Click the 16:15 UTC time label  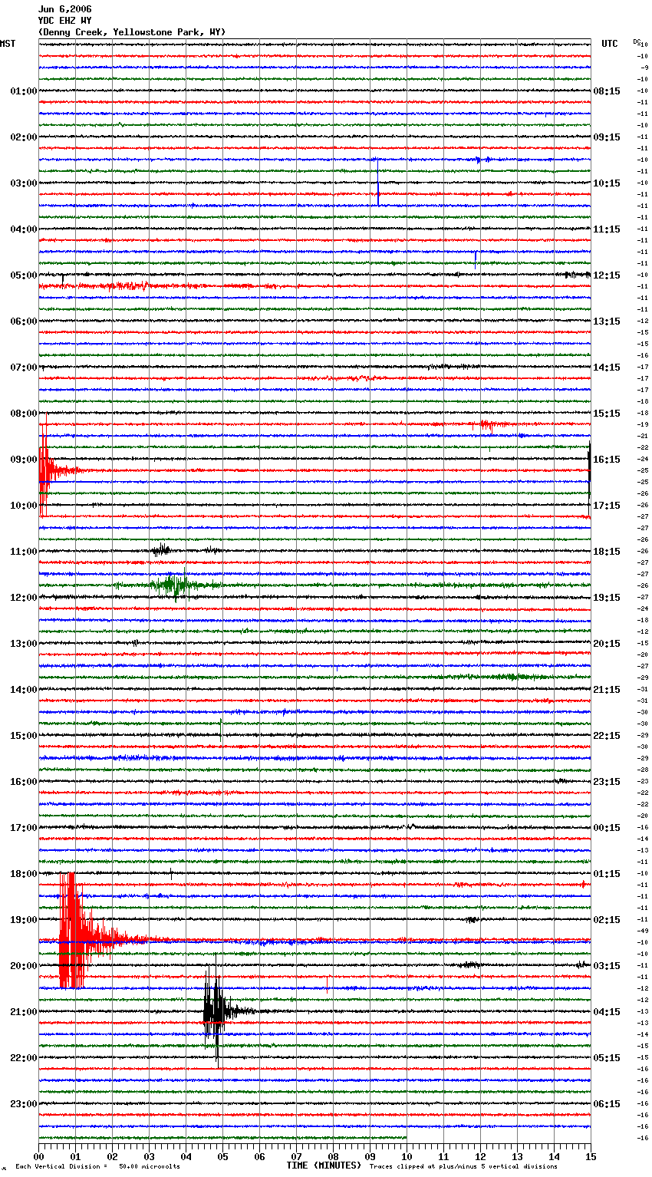coord(607,460)
